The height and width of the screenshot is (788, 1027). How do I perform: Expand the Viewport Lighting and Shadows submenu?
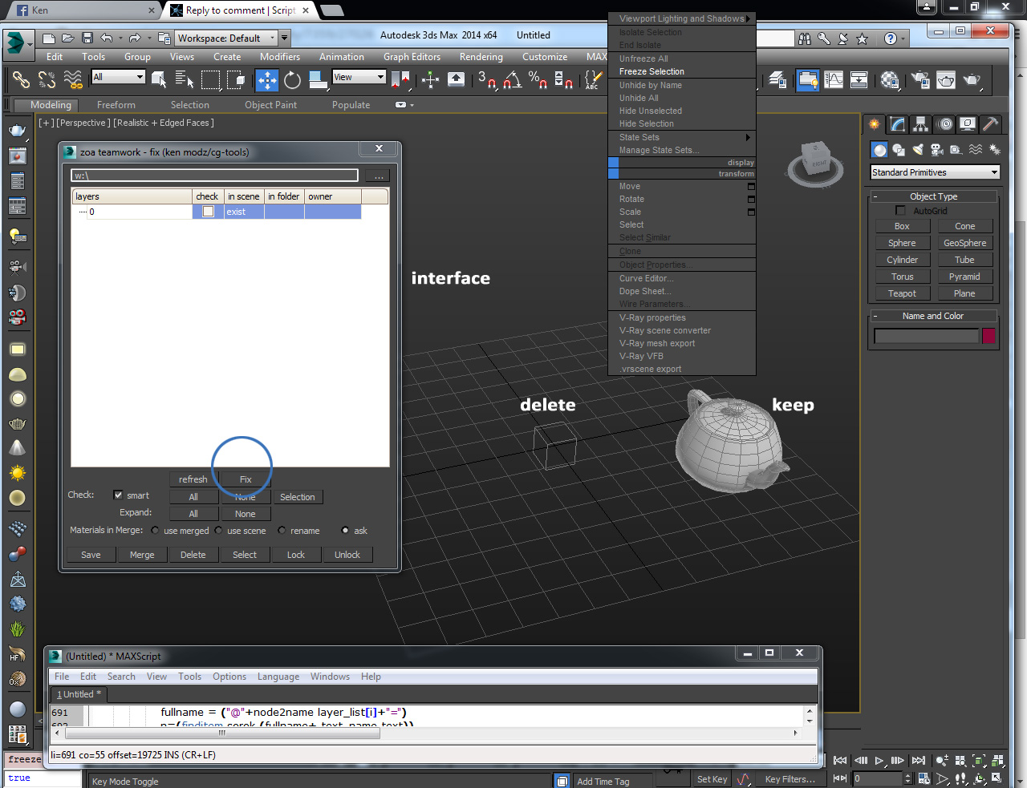682,18
